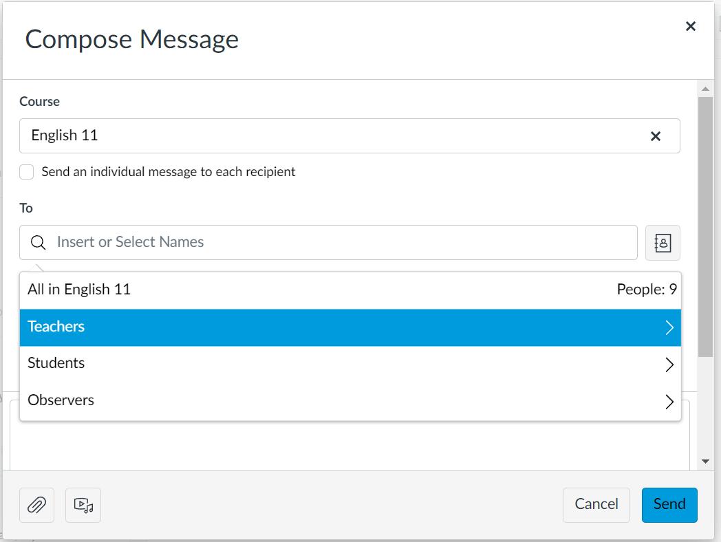Click the Course field showing English 11

click(330, 135)
